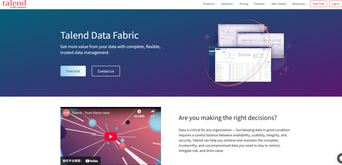Viewport: 342px width, 165px height.
Task: Go to the Pricing page
Action: coord(244,4)
